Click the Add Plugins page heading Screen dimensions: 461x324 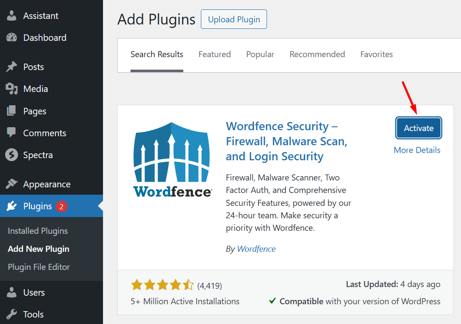click(x=156, y=19)
